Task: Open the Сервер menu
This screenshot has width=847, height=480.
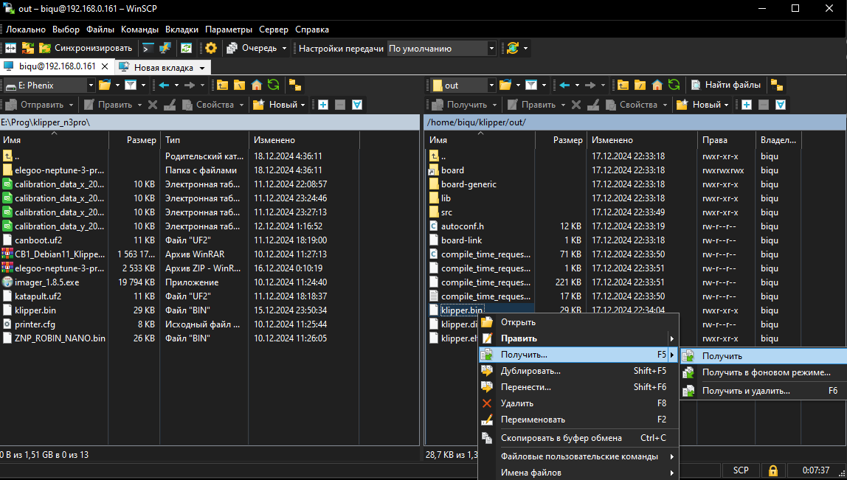Action: coord(274,29)
